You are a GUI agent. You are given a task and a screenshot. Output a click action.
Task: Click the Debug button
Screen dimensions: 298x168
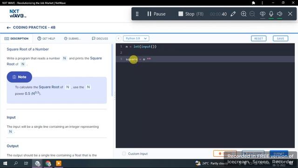[225, 154]
